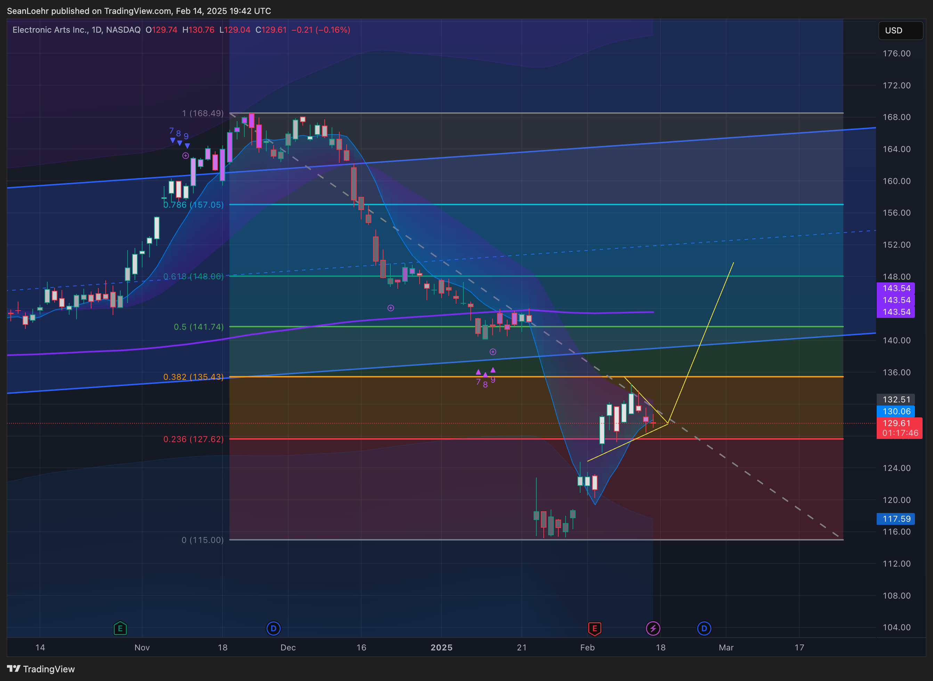Screen dimensions: 933x681
Task: Click the Fibonacci label 0.786 (157.05)
Action: click(x=194, y=205)
